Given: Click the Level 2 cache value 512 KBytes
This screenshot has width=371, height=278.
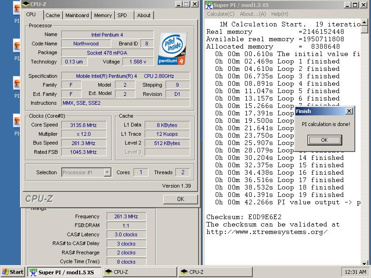Looking at the screenshot, I should click(167, 143).
